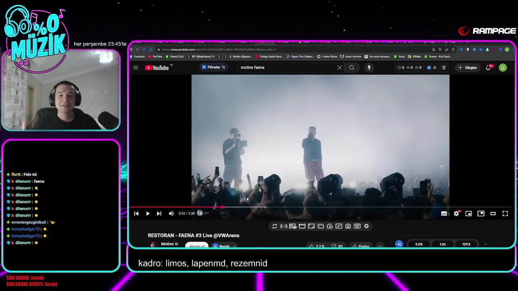Toggle subtitles on the video player
This screenshot has height=291, width=518.
coord(444,213)
